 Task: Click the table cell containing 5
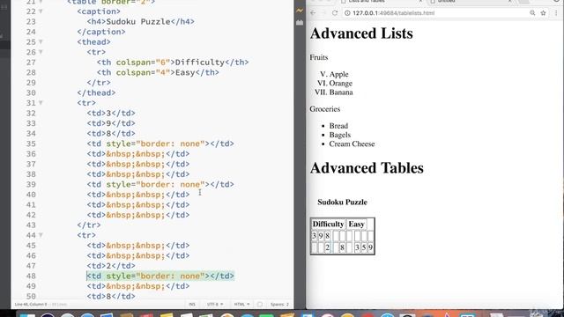(364, 247)
